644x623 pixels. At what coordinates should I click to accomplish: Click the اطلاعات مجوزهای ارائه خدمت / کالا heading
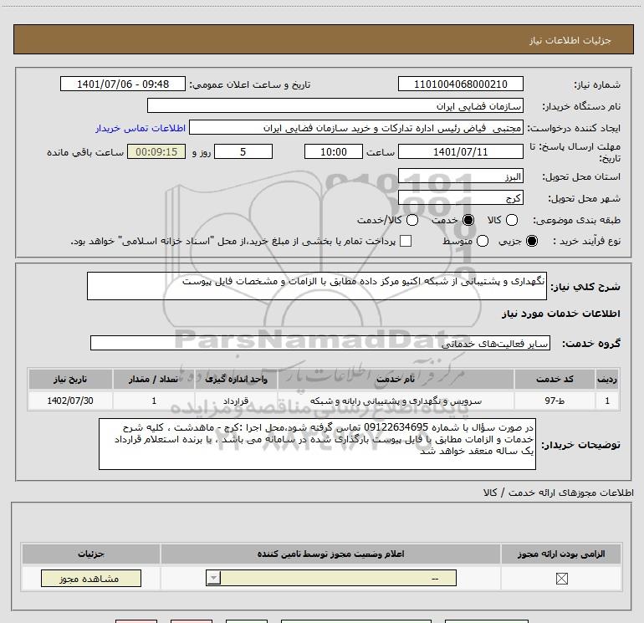pyautogui.click(x=558, y=493)
